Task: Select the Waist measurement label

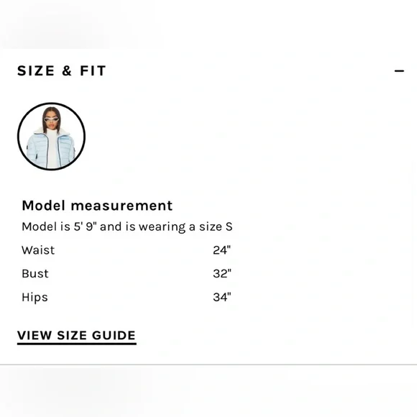Action: click(x=38, y=250)
